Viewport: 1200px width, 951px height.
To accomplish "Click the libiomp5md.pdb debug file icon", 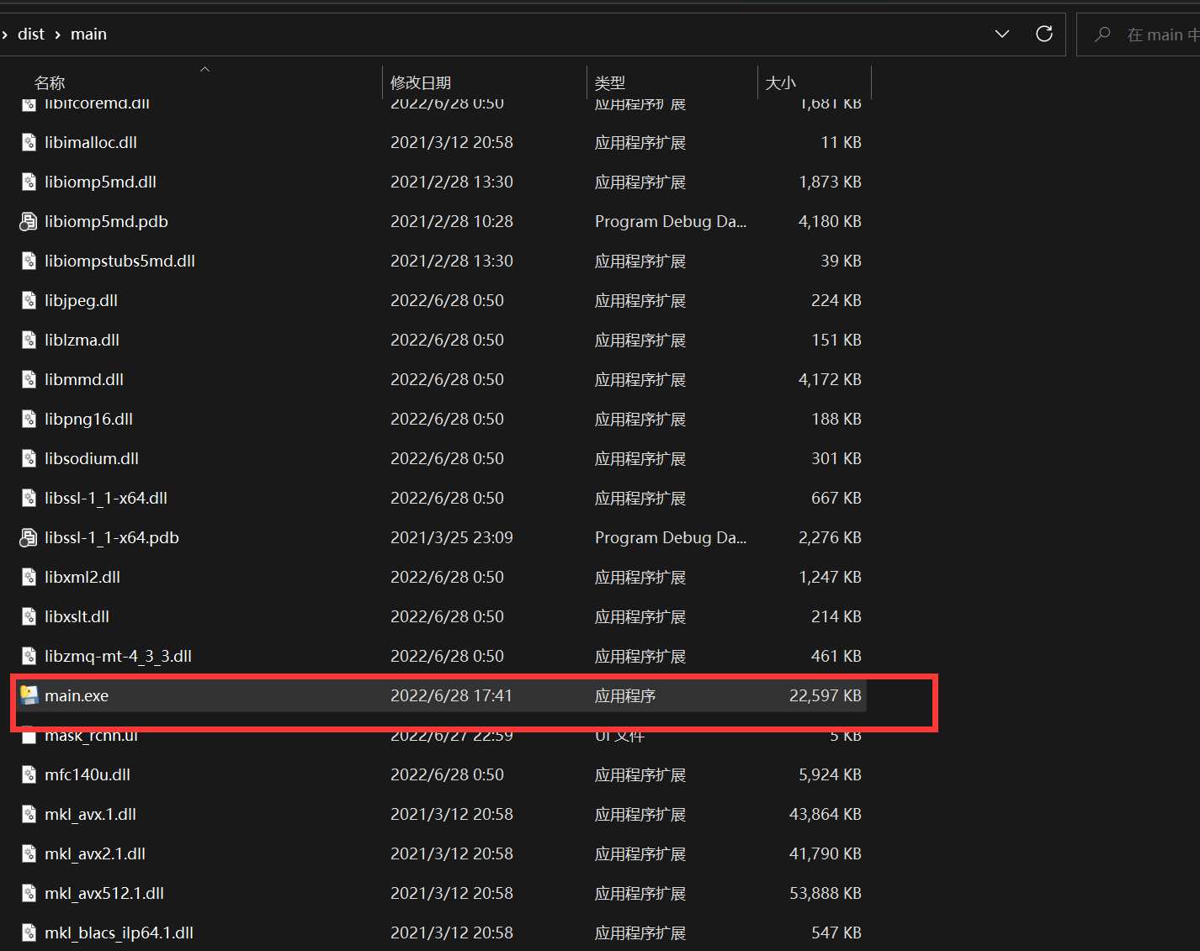I will (28, 221).
